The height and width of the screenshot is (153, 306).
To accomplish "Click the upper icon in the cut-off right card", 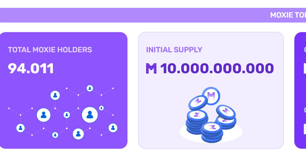I will pyautogui.click(x=304, y=68).
